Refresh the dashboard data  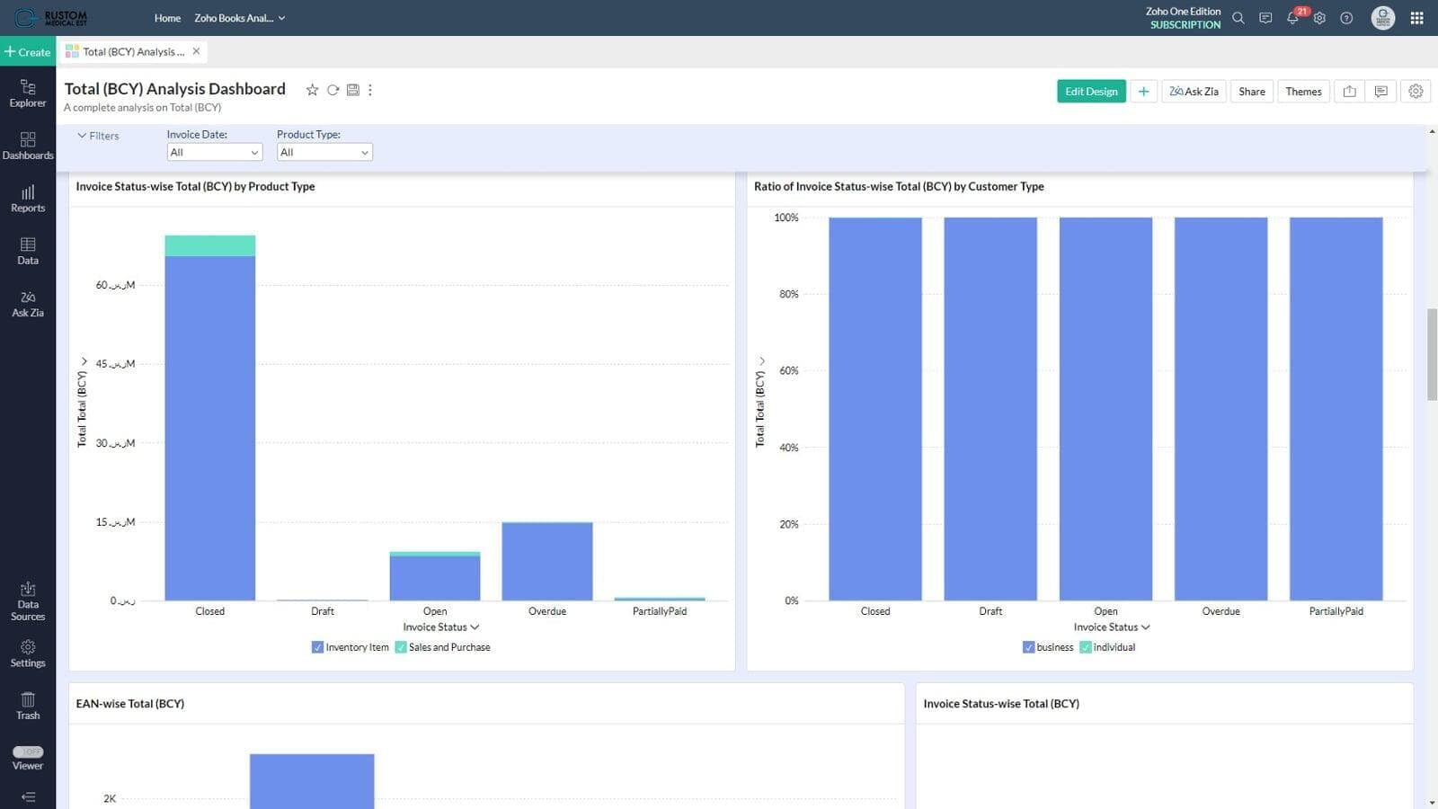pyautogui.click(x=333, y=90)
